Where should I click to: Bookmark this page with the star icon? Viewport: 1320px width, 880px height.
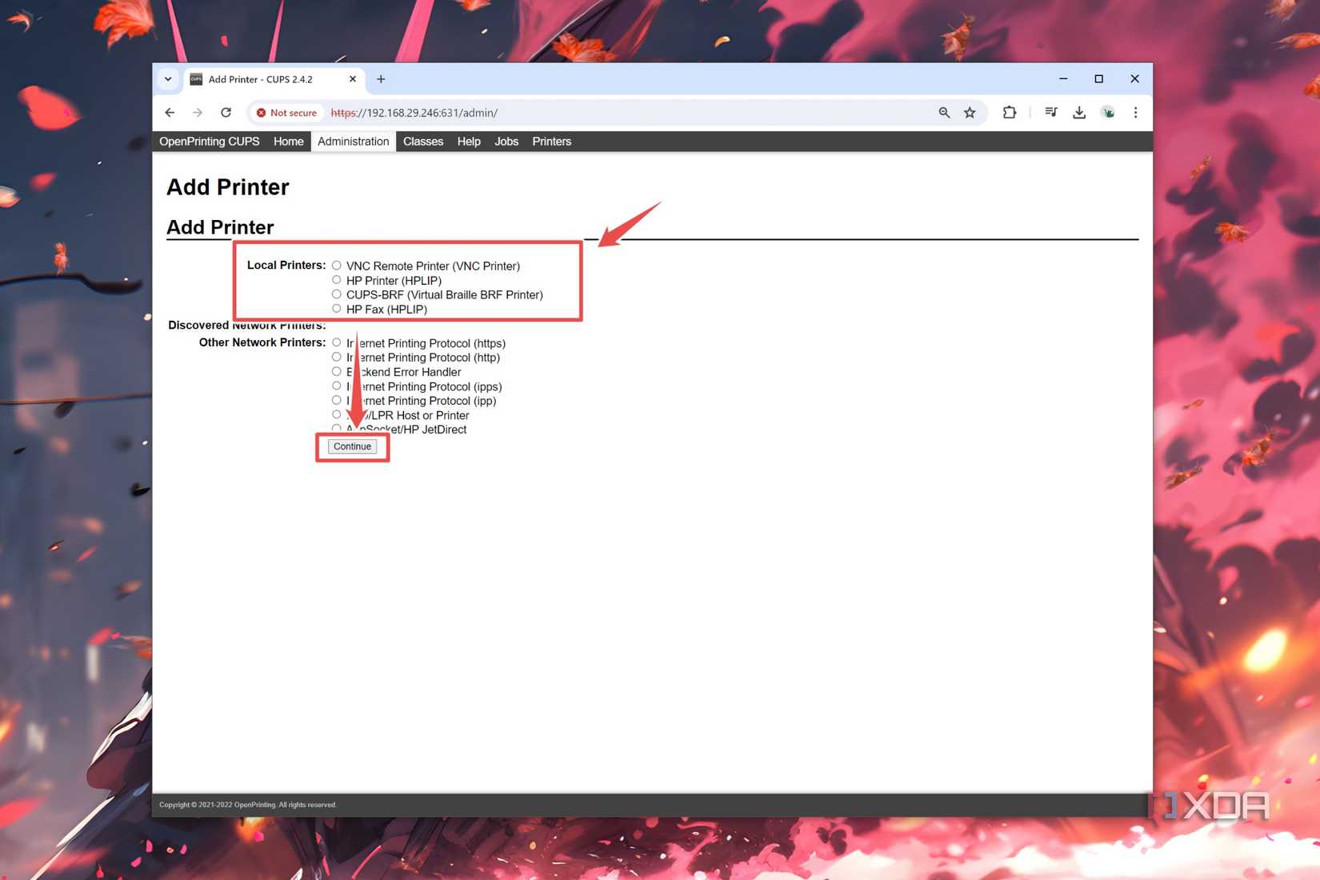tap(970, 112)
